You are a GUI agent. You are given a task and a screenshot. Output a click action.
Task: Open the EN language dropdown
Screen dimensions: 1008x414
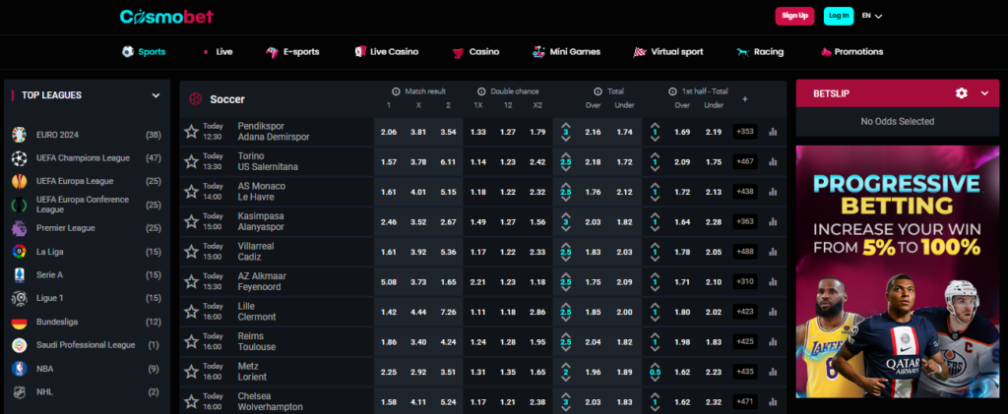click(872, 16)
